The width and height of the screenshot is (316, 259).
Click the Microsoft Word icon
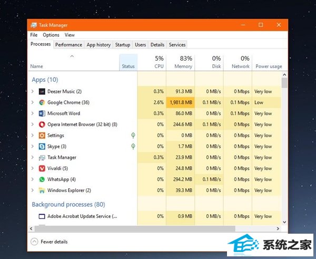[x=42, y=113]
